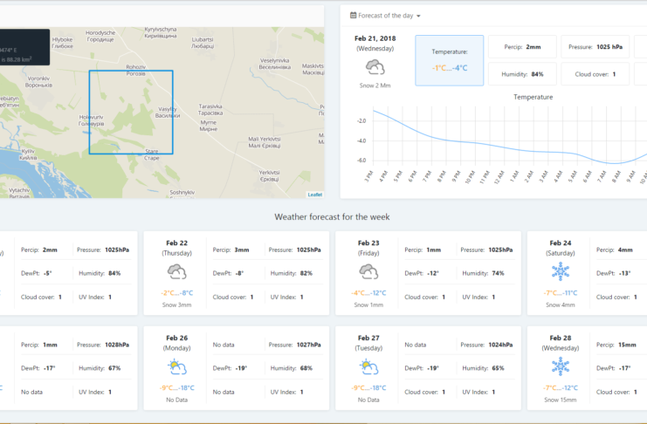The width and height of the screenshot is (647, 424).
Task: Click the snow cloud icon for Feb 21, 2018
Action: coord(375,67)
